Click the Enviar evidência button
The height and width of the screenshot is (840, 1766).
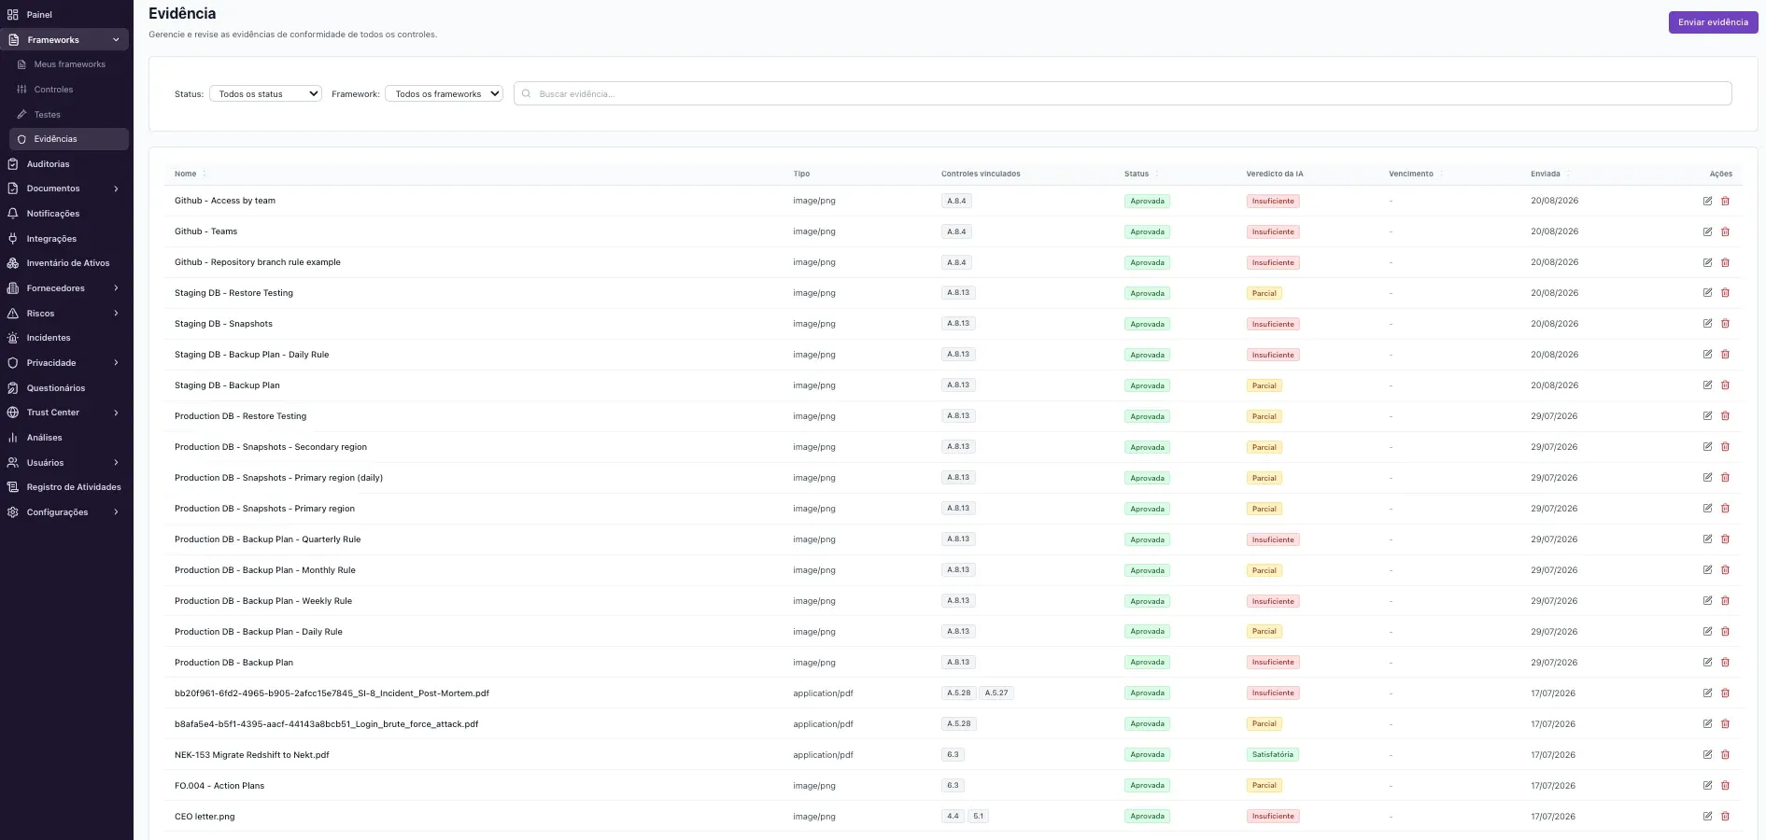click(1713, 22)
